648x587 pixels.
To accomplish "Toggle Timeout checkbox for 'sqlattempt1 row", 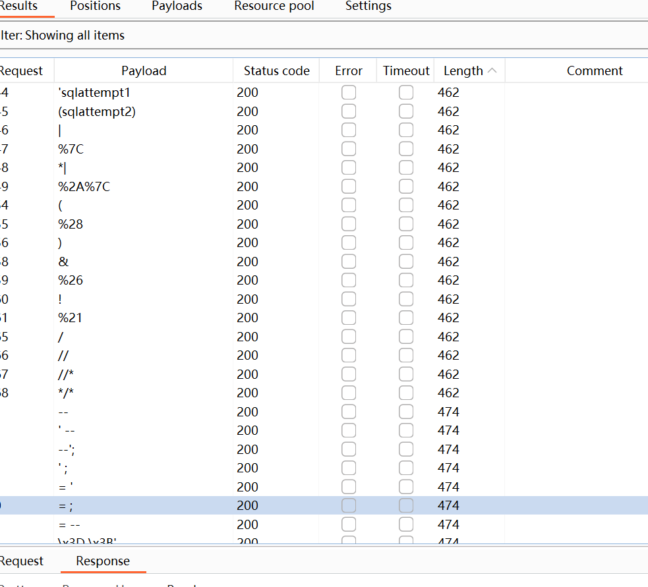I will coord(406,92).
